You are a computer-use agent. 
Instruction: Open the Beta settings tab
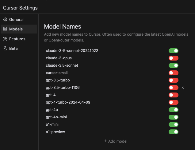[x=19, y=48]
